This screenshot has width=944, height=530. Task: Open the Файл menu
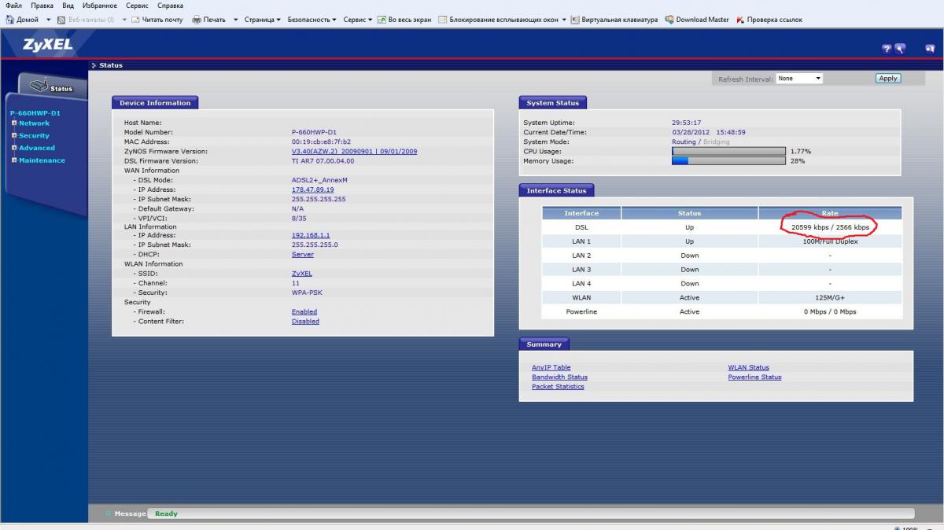(13, 6)
